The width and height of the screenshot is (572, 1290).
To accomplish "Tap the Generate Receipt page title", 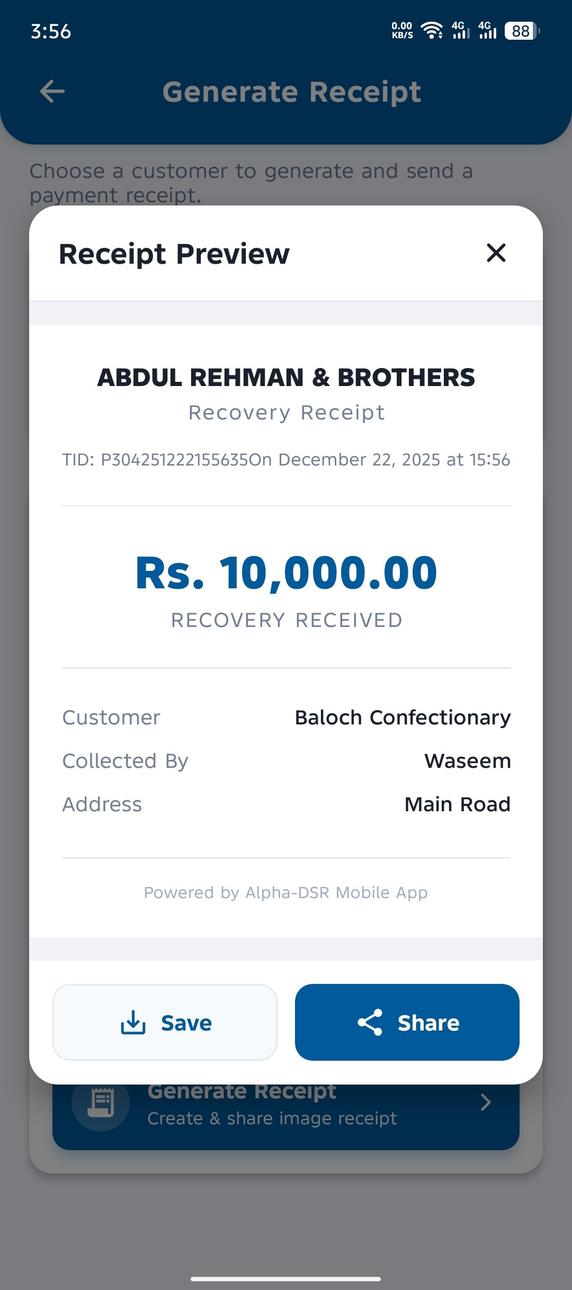I will (x=292, y=92).
